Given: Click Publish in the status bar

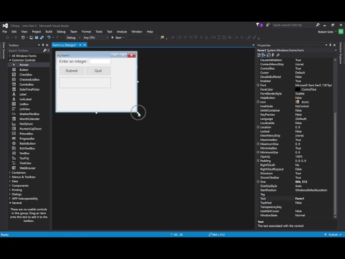Looking at the screenshot, I should [x=333, y=235].
